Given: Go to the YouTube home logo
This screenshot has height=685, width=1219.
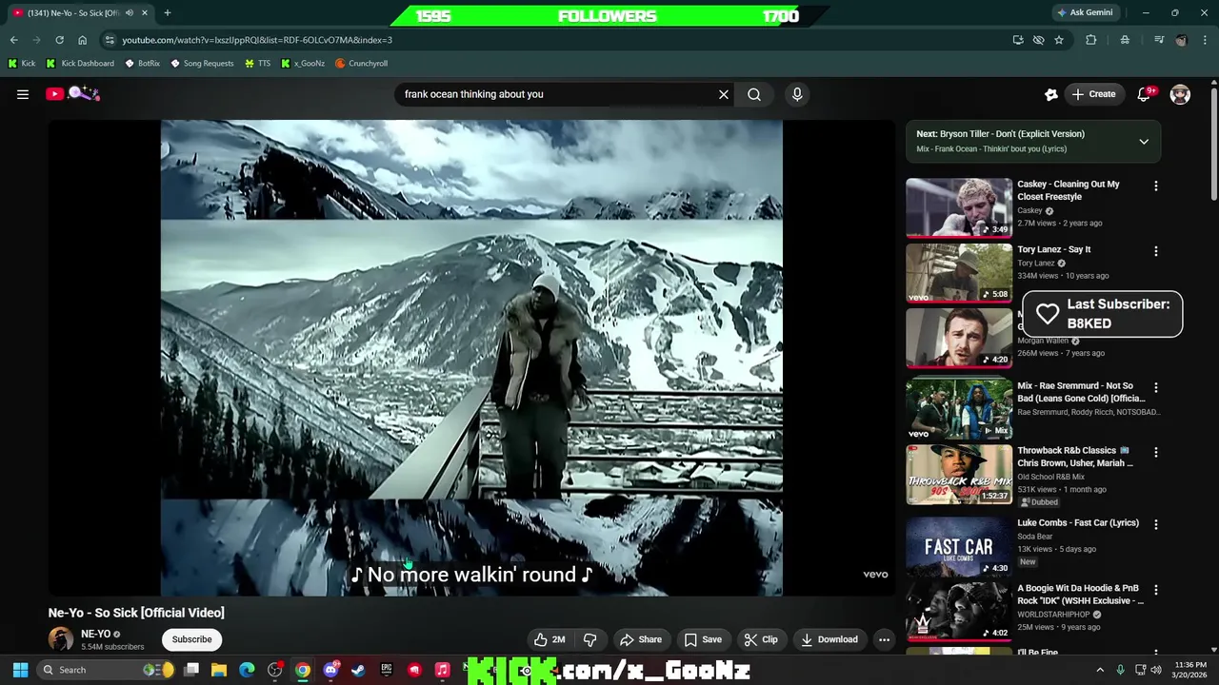Looking at the screenshot, I should coord(72,93).
